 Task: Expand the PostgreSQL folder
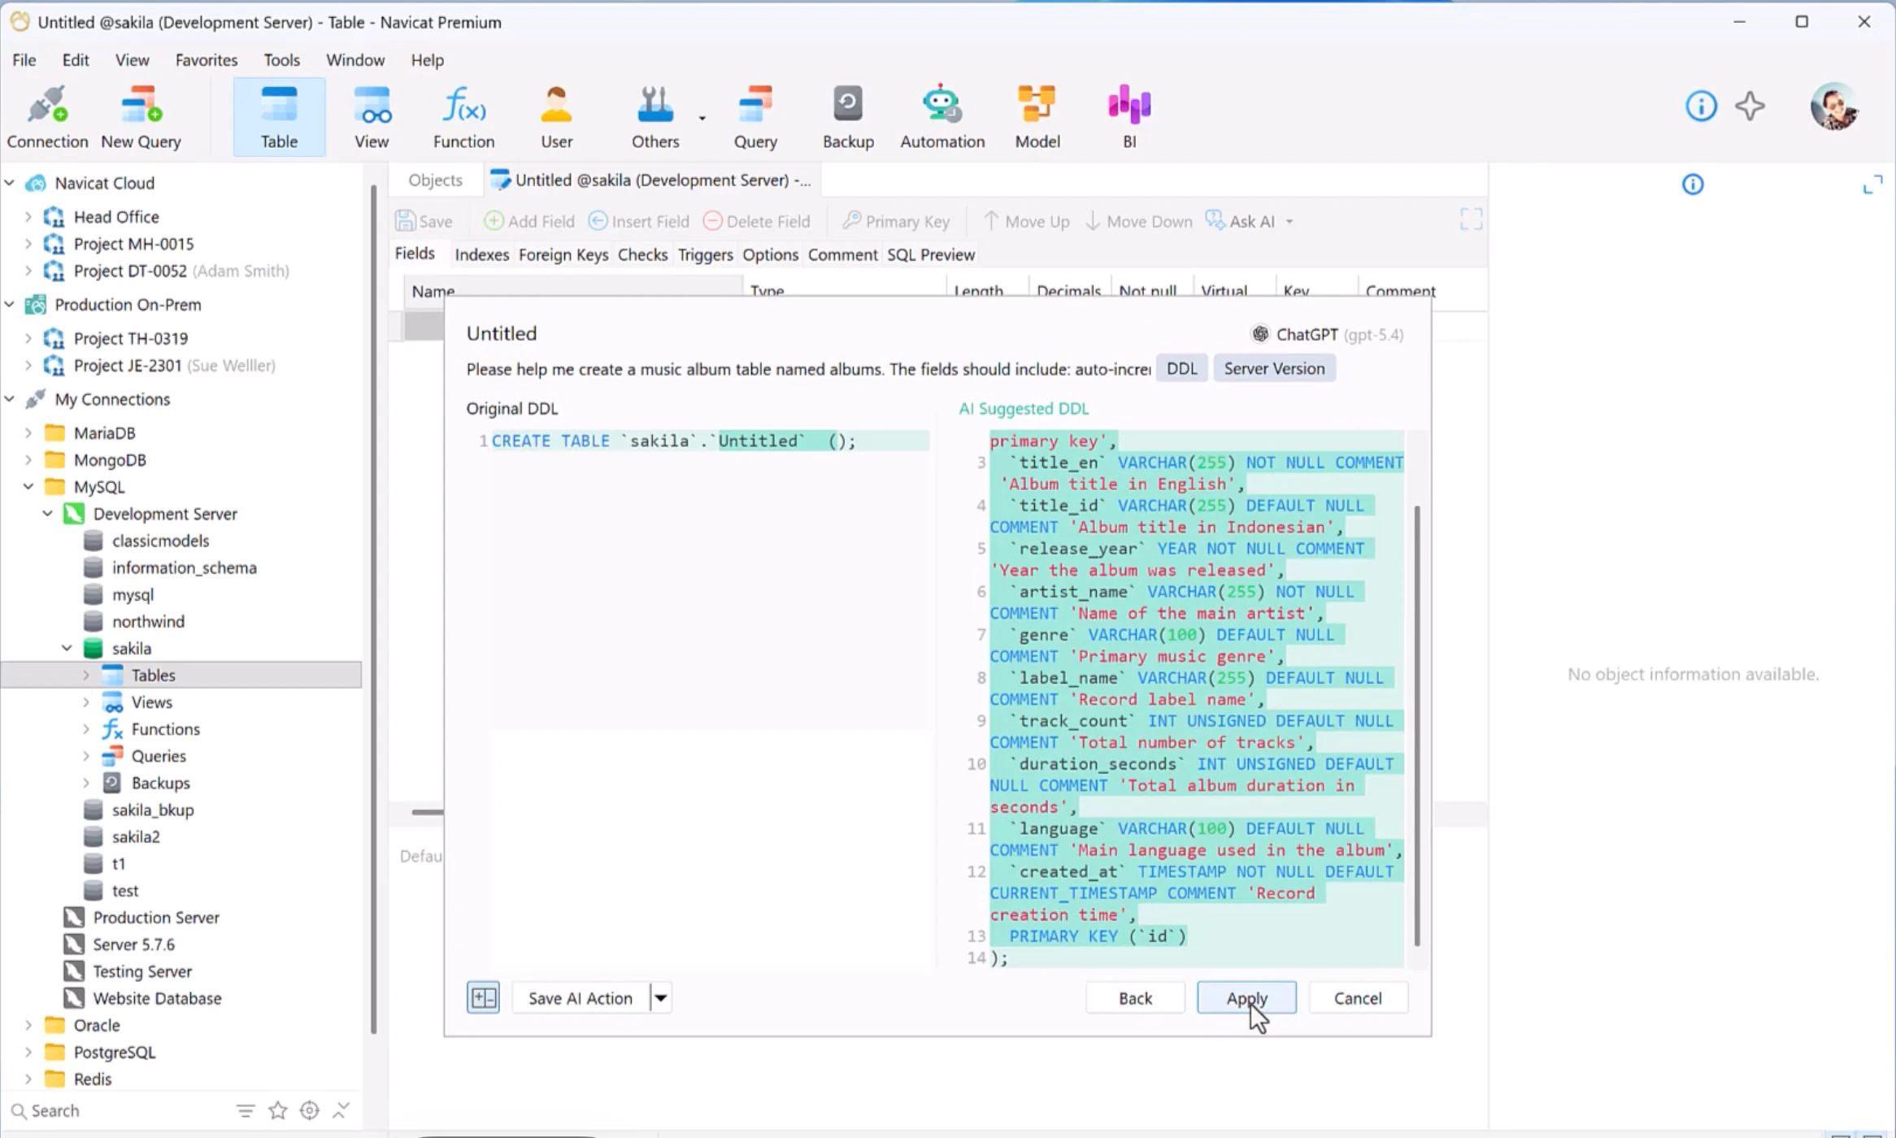[28, 1052]
